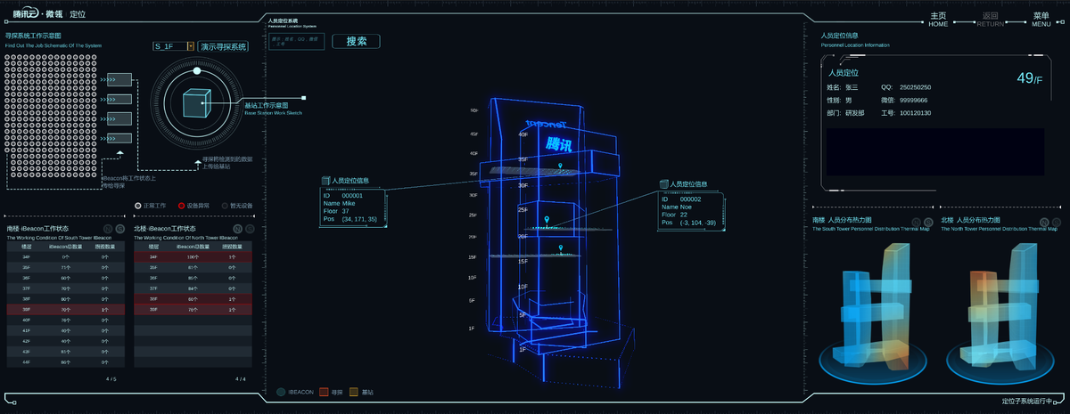Click the 演示寻探系统 demo button
1070x414 pixels.
[x=224, y=45]
